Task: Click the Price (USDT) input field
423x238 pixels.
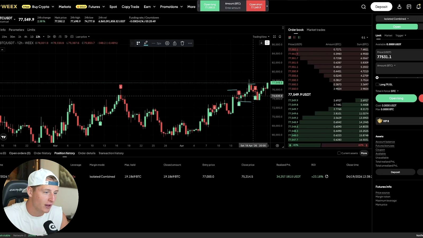Action: pyautogui.click(x=399, y=55)
